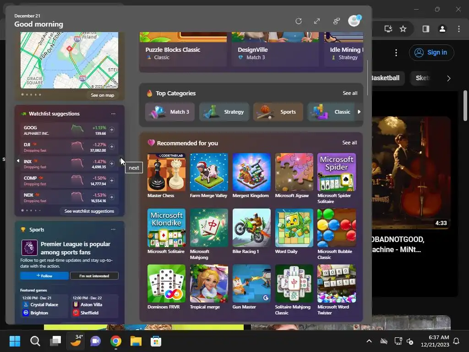Click See watchlist suggestions
Image resolution: width=469 pixels, height=352 pixels.
[x=89, y=211]
